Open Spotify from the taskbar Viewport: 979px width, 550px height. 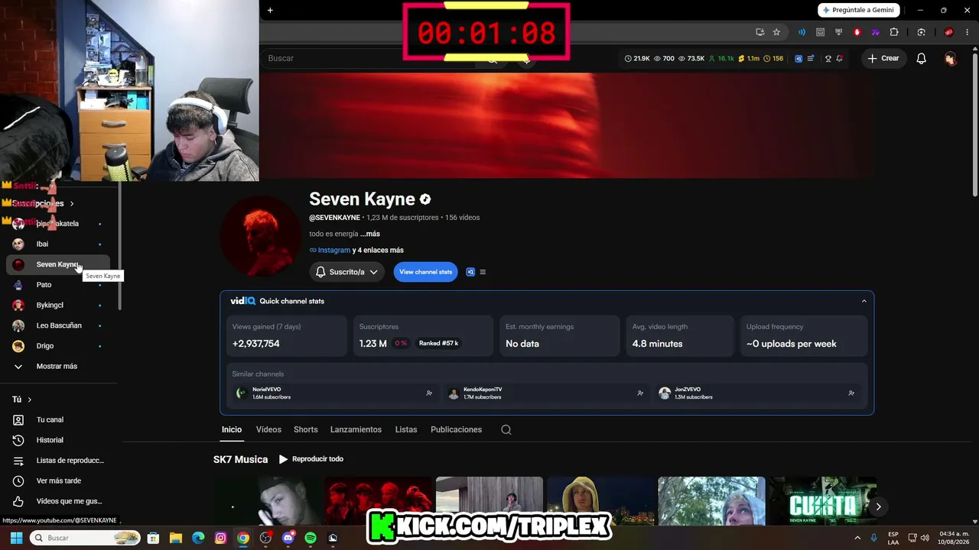(311, 538)
